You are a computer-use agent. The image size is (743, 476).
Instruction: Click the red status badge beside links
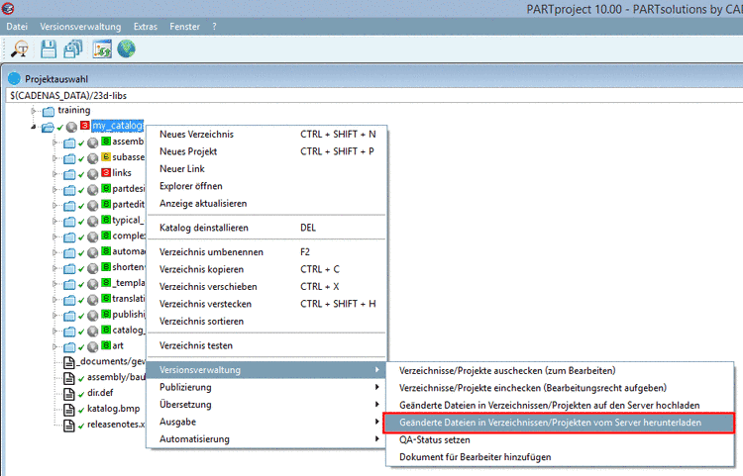(106, 172)
